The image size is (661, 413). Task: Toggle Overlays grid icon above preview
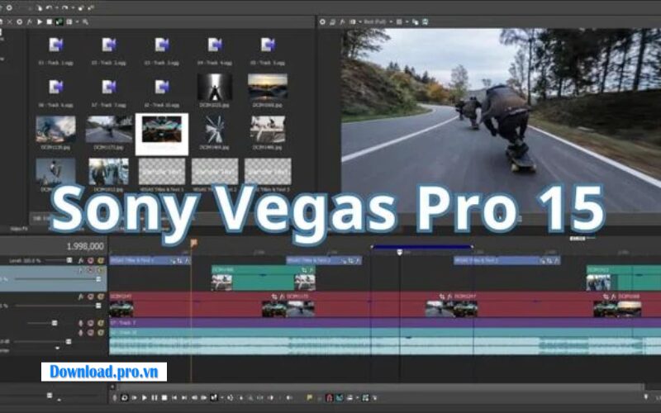point(399,22)
